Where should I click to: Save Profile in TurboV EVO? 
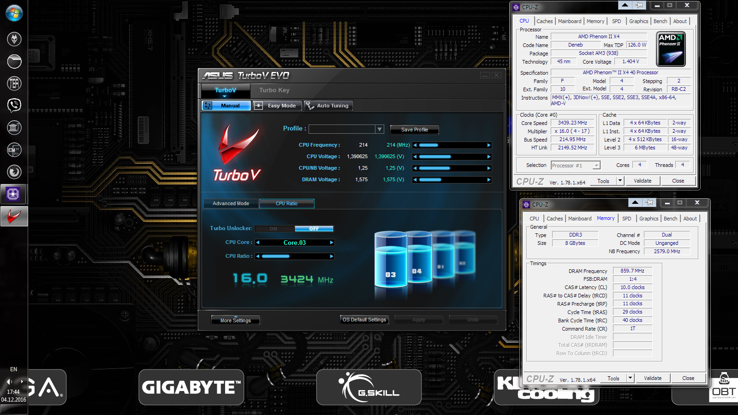[415, 130]
